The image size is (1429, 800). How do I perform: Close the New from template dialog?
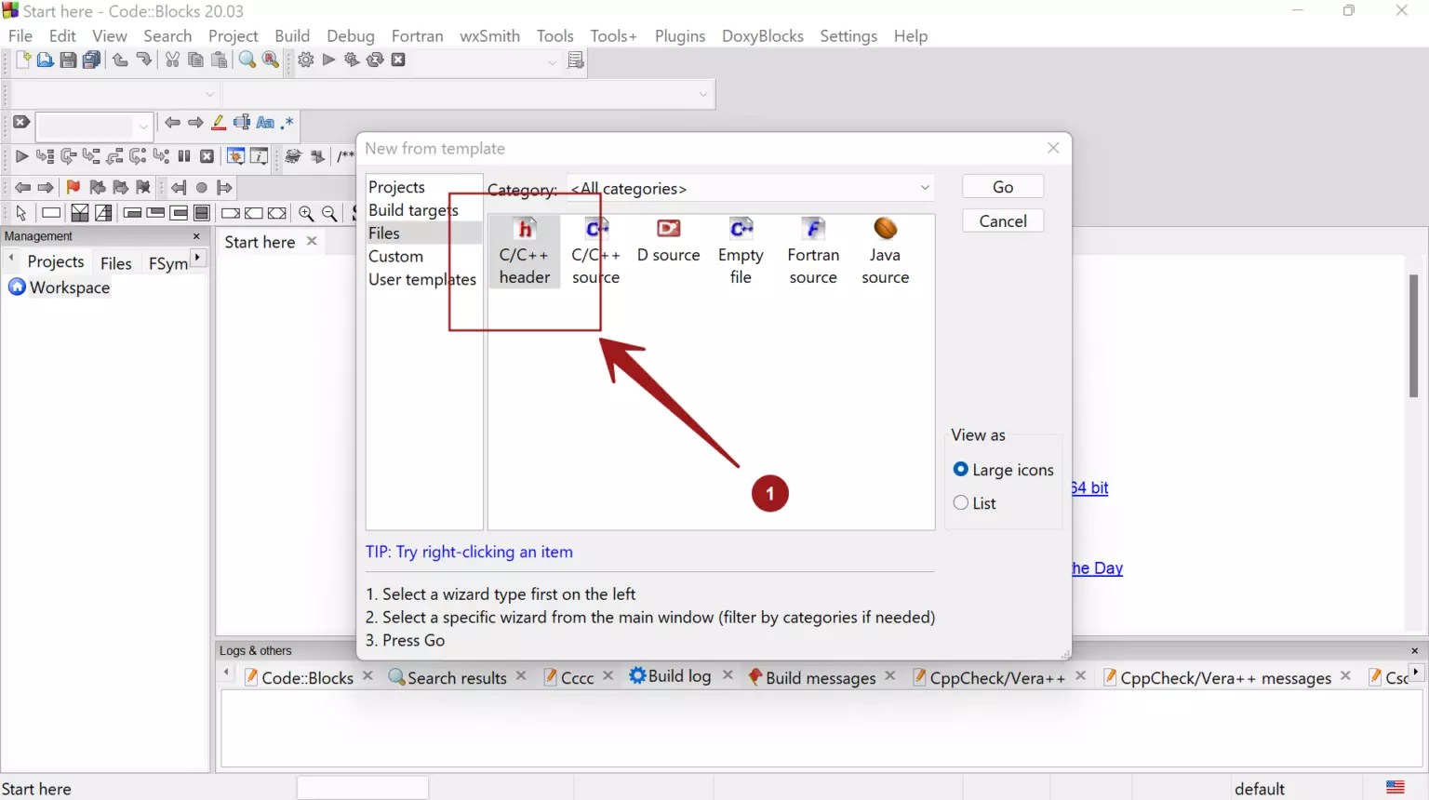1053,148
